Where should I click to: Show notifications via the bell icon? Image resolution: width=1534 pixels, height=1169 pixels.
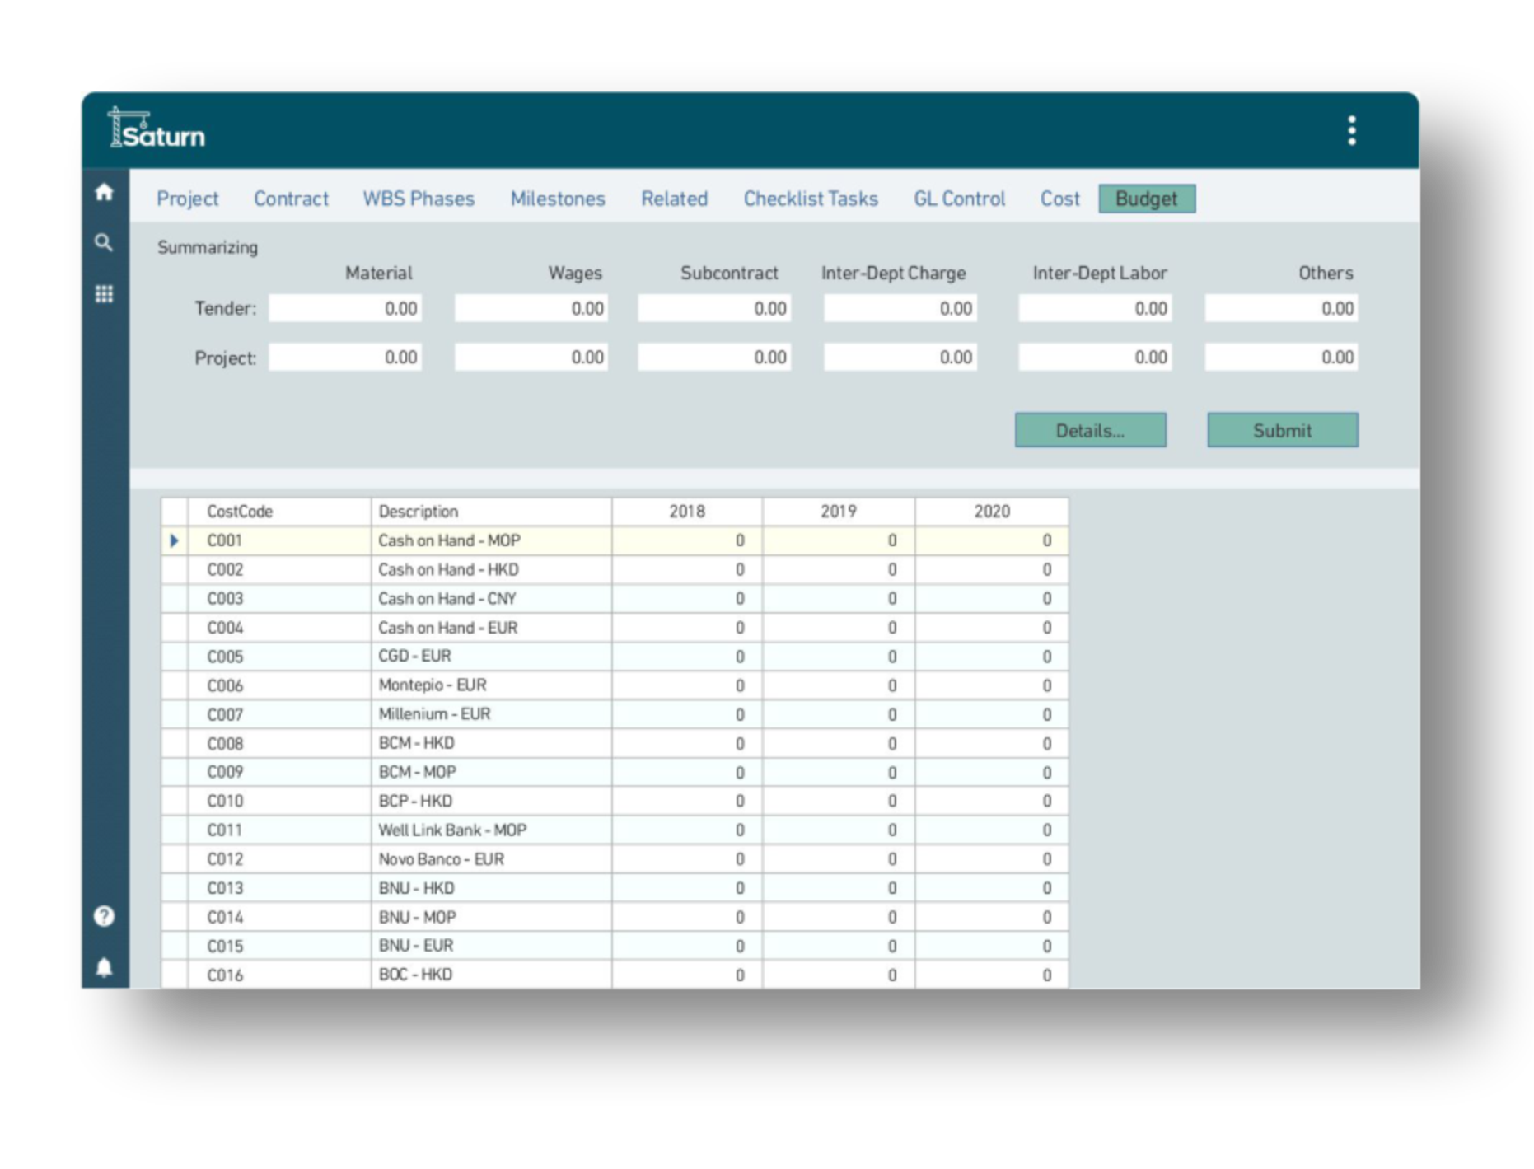coord(104,967)
